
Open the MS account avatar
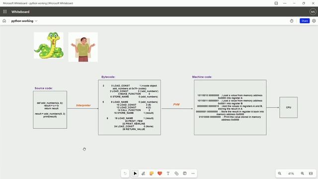coord(313,12)
